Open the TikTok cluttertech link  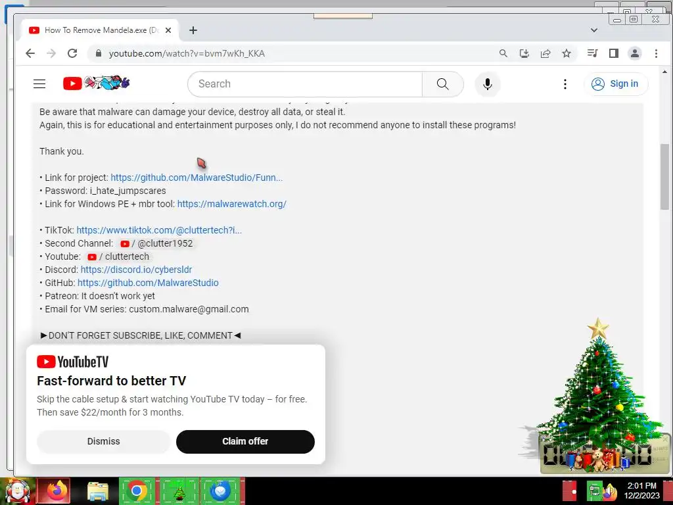point(159,229)
